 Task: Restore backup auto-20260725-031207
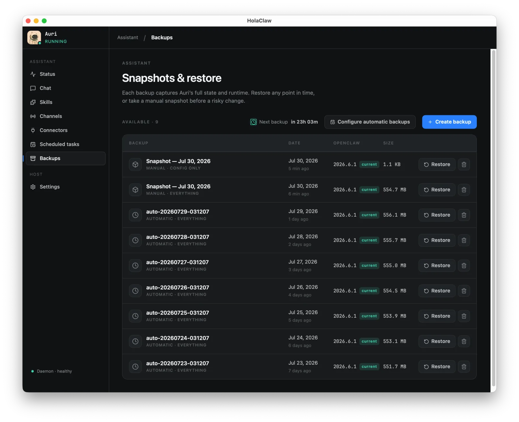[x=437, y=316]
